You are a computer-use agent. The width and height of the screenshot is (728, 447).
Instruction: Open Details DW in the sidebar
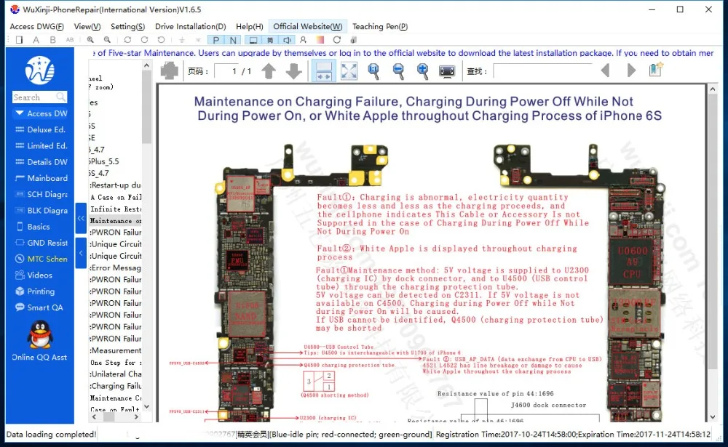click(41, 162)
